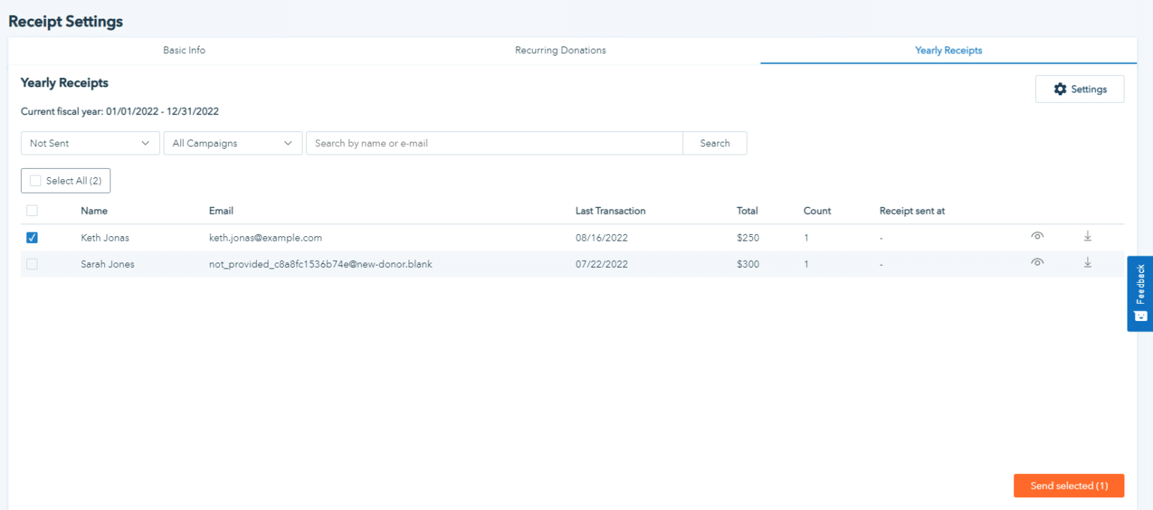Uncheck the Keth Jonas row checkbox
The width and height of the screenshot is (1153, 510).
tap(32, 238)
